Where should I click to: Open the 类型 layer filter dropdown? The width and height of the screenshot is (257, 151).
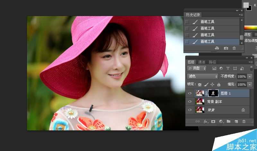point(197,68)
